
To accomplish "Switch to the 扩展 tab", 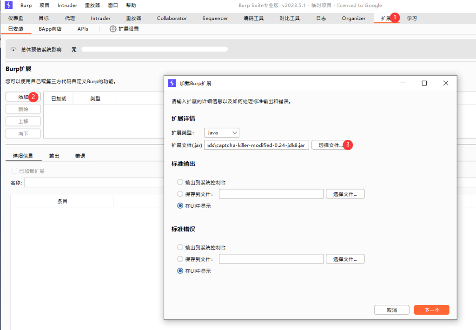I will (x=386, y=18).
